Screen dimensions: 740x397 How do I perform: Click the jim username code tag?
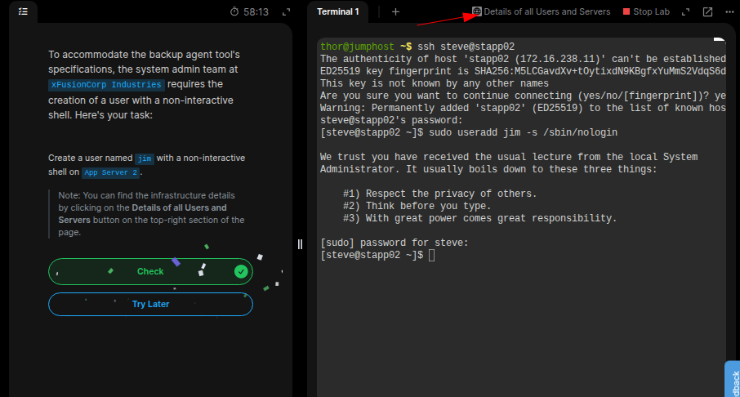[145, 158]
